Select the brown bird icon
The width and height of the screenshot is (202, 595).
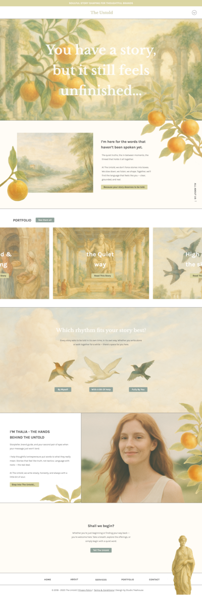62,370
